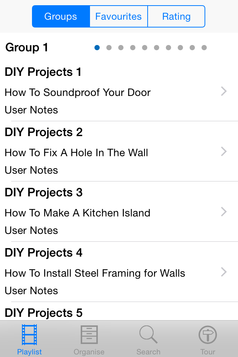Select the DIY Projects 4 heading
The height and width of the screenshot is (357, 238).
(44, 253)
